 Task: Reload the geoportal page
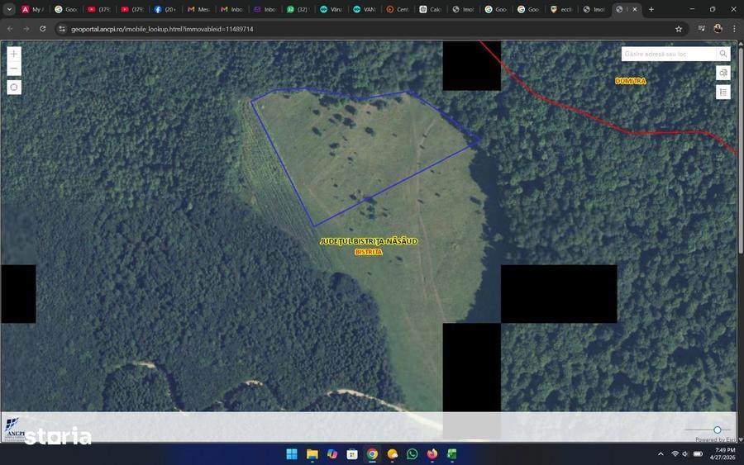click(x=43, y=29)
